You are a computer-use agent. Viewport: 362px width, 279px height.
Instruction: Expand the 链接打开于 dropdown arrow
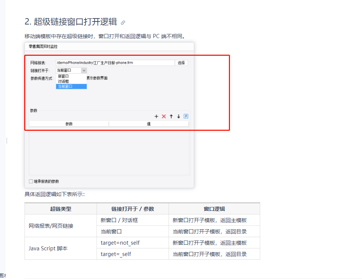click(84, 71)
